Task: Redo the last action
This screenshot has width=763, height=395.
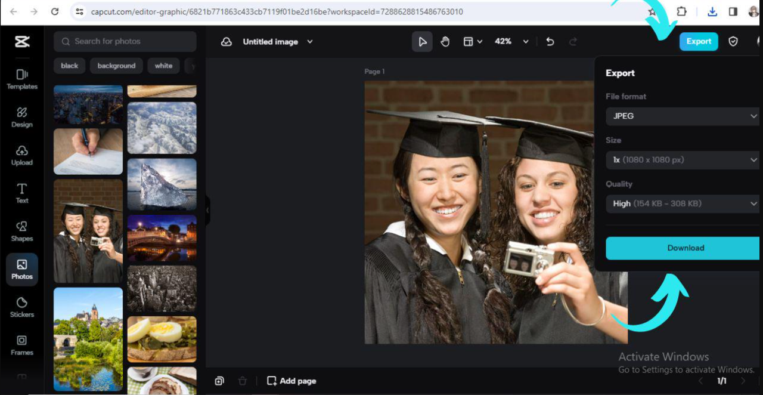Action: point(573,42)
